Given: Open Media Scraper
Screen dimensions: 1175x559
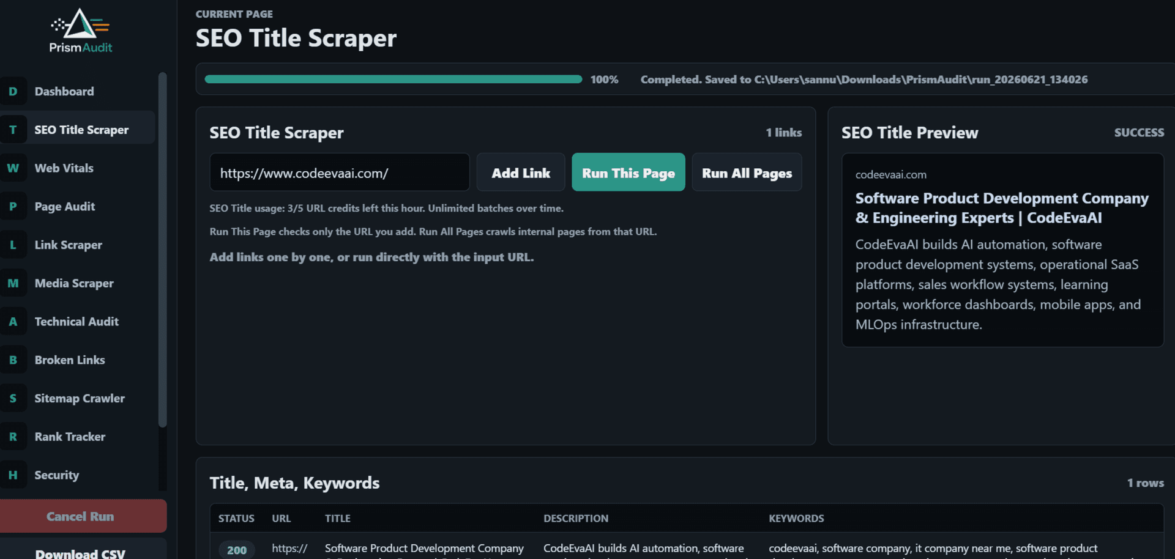Looking at the screenshot, I should (78, 283).
